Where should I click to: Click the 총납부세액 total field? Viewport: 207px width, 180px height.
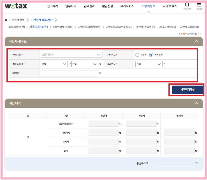(x=173, y=163)
